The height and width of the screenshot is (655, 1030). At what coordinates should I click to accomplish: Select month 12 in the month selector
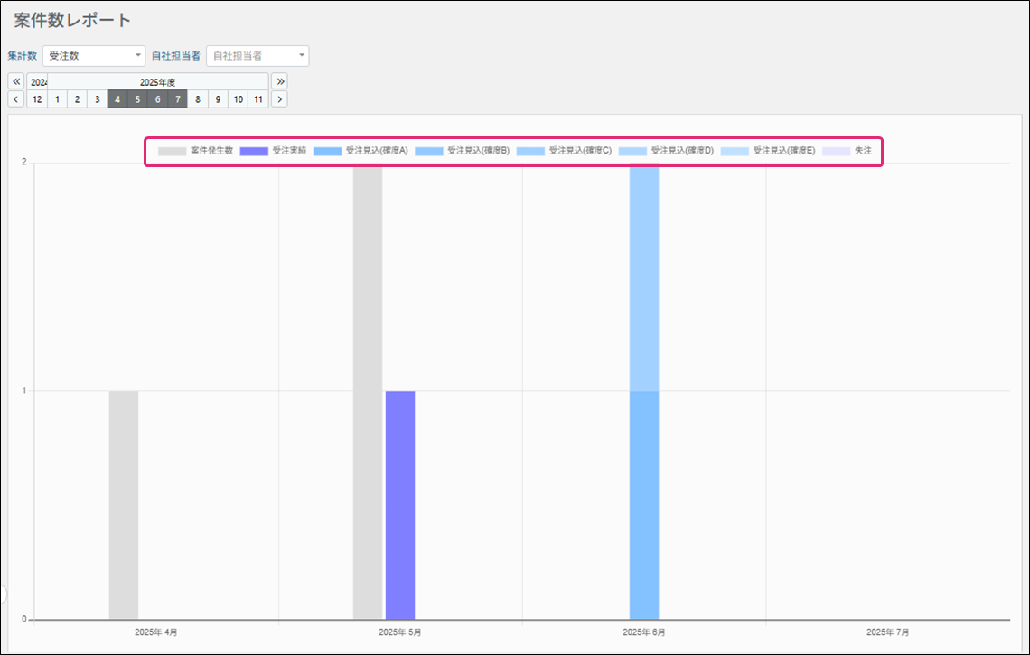(x=37, y=99)
